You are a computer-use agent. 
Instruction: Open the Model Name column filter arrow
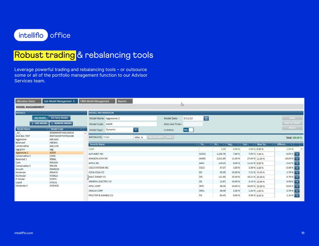pyautogui.click(x=47, y=129)
